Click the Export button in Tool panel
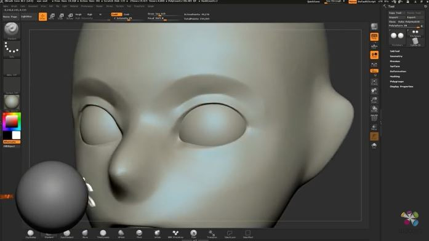Screen dimensions: 429x241 coord(414,17)
